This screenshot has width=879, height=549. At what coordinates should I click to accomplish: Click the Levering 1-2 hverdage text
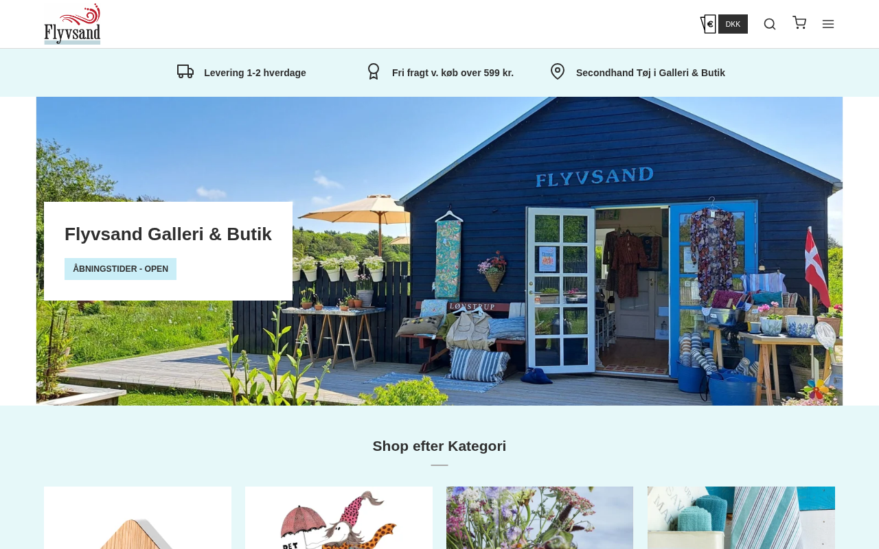255,73
